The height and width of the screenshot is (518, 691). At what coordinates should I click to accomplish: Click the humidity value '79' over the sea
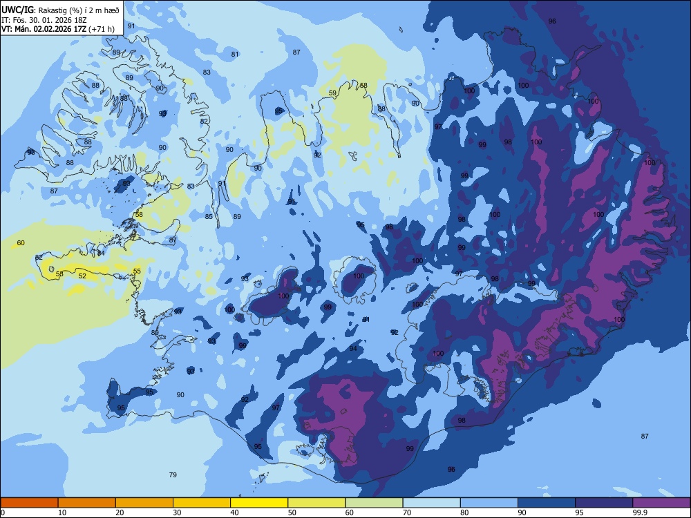point(173,475)
